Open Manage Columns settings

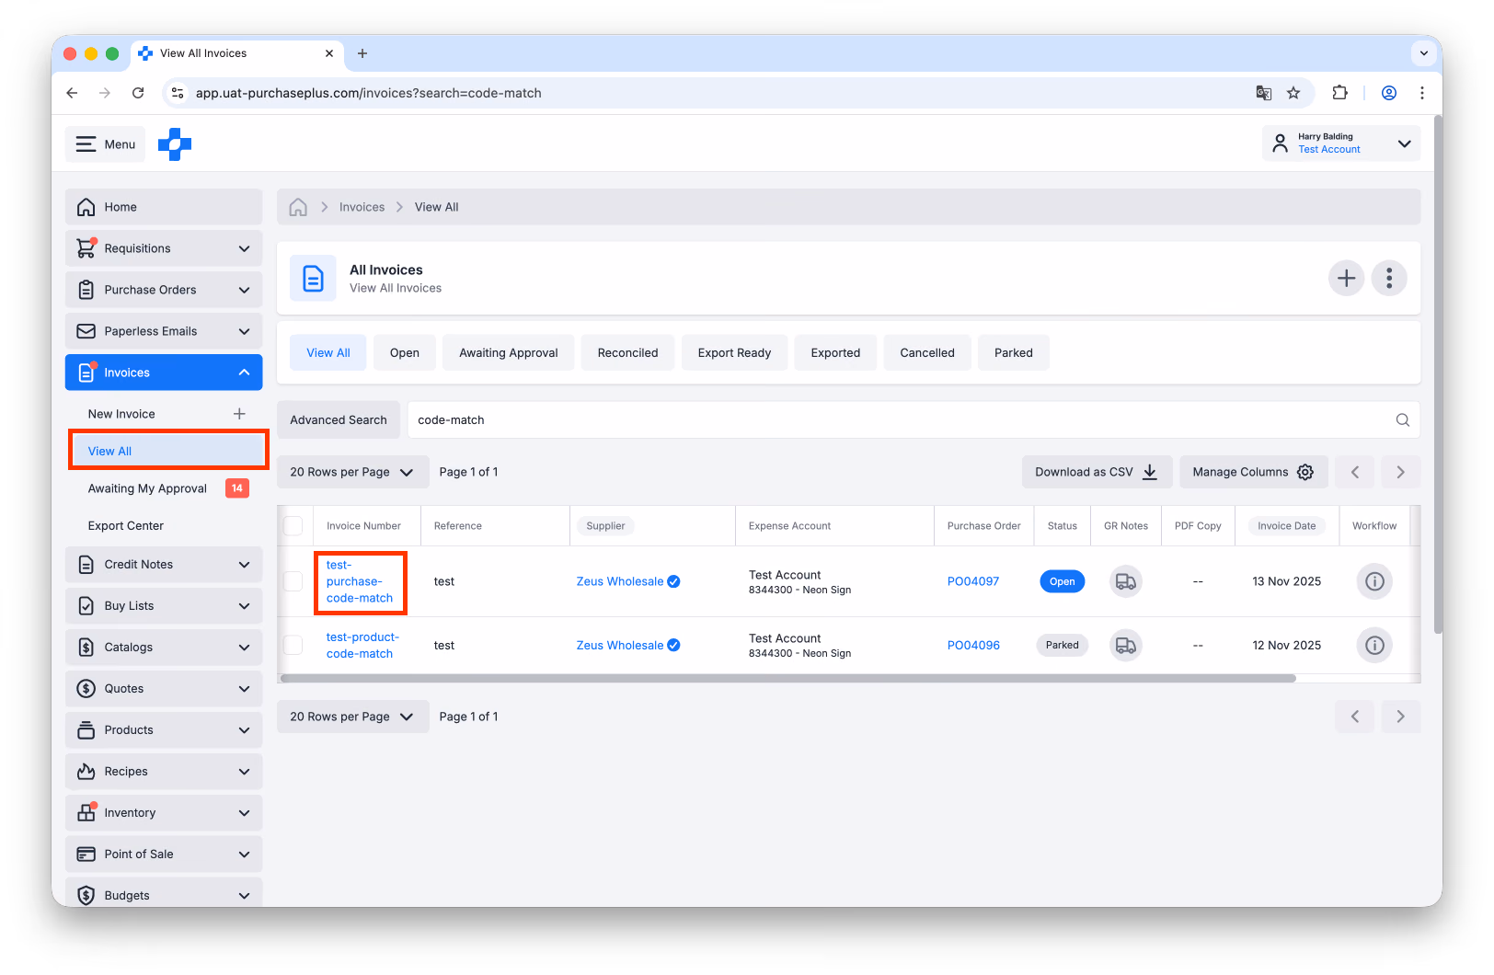tap(1254, 472)
